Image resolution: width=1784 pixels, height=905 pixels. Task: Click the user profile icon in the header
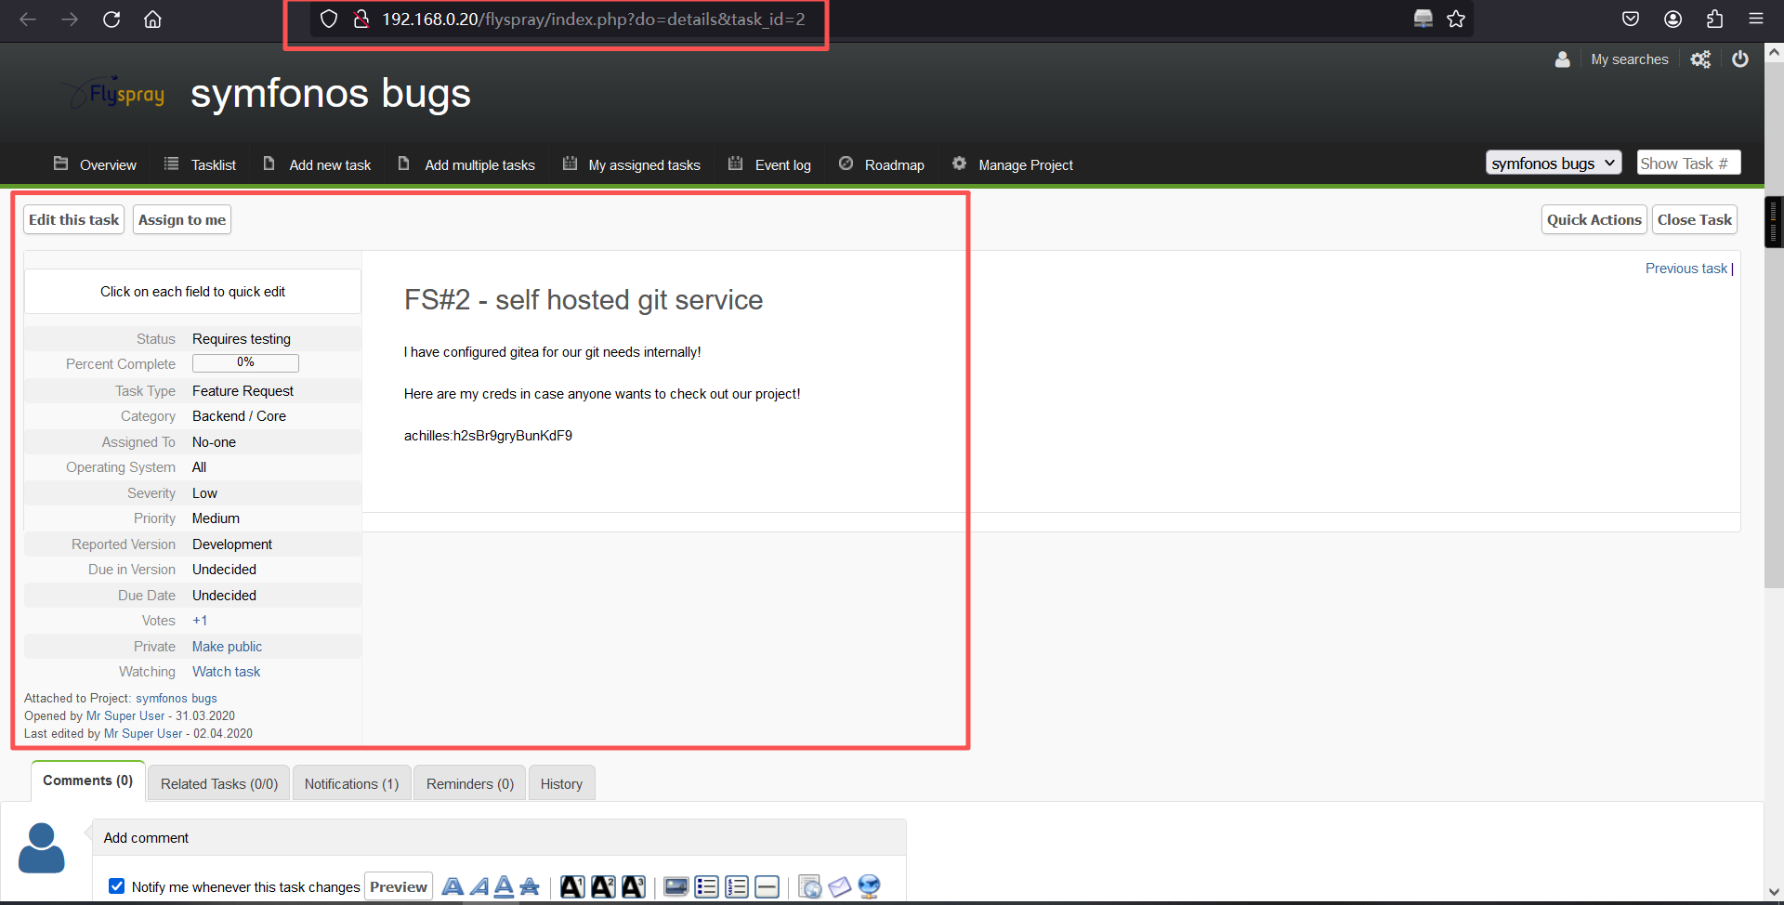pos(1563,59)
